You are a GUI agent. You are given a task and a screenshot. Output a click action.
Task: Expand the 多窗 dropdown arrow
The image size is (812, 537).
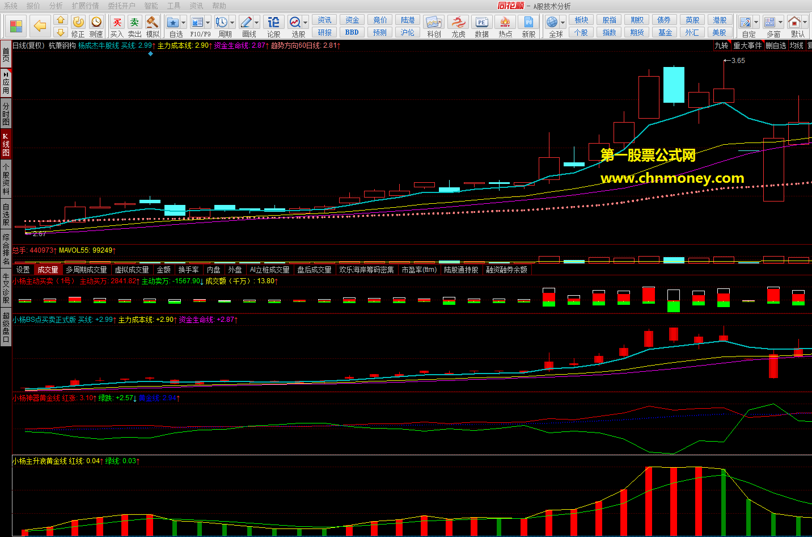pyautogui.click(x=780, y=22)
